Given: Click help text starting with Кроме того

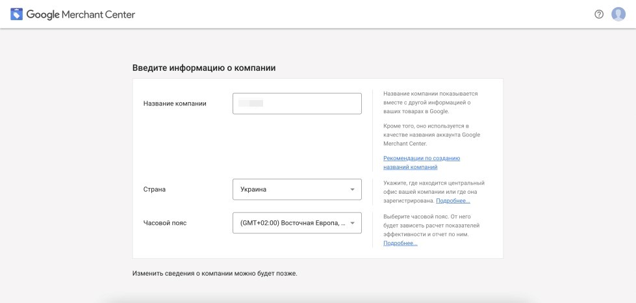Looking at the screenshot, I should 431,134.
